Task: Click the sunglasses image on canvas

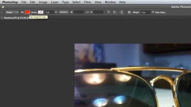Action: (133, 75)
